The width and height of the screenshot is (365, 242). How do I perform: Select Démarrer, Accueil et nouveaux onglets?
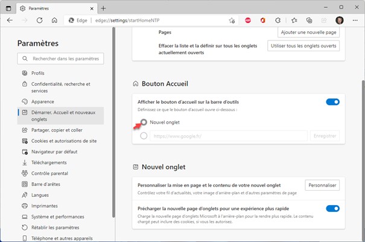pos(60,116)
